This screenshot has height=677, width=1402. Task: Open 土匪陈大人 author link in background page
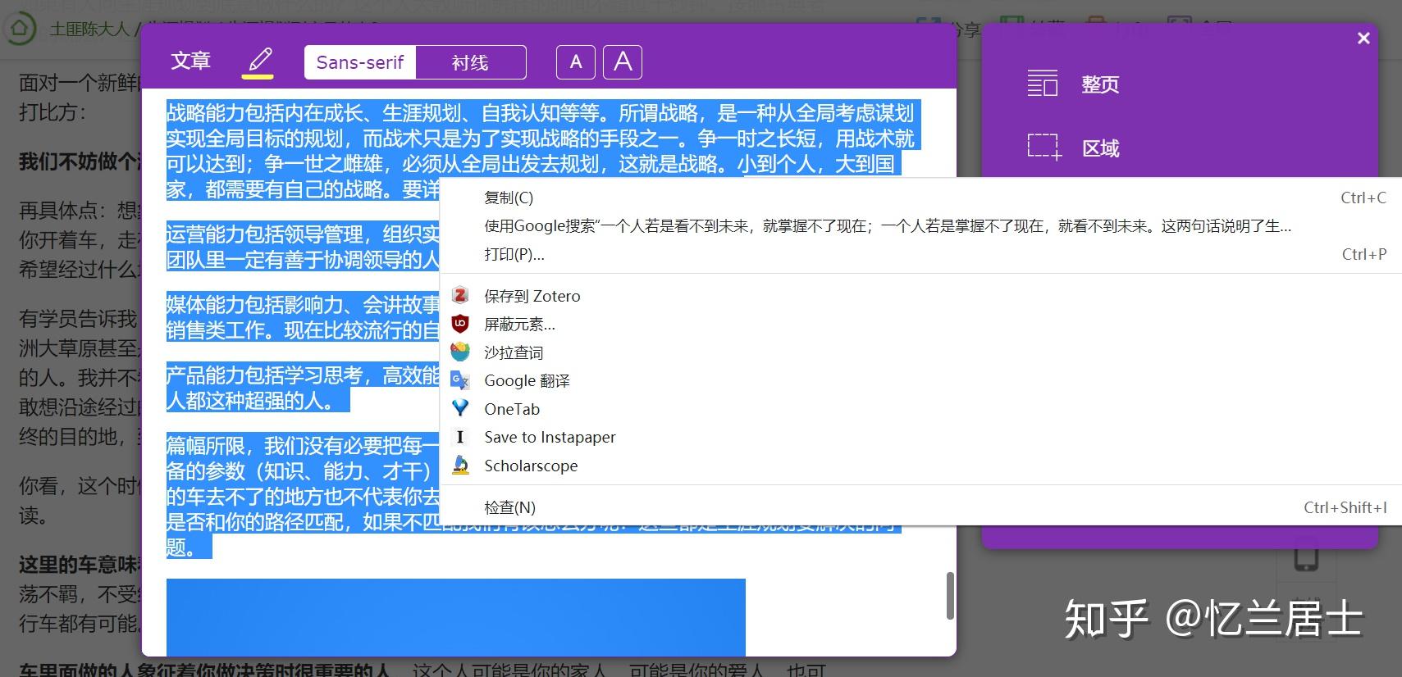89,30
